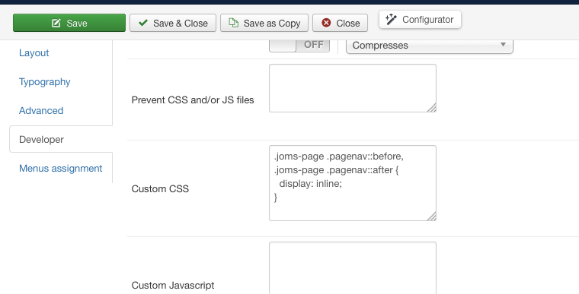The width and height of the screenshot is (579, 294).
Task: Click the Save & Close checkmark icon
Action: 143,23
